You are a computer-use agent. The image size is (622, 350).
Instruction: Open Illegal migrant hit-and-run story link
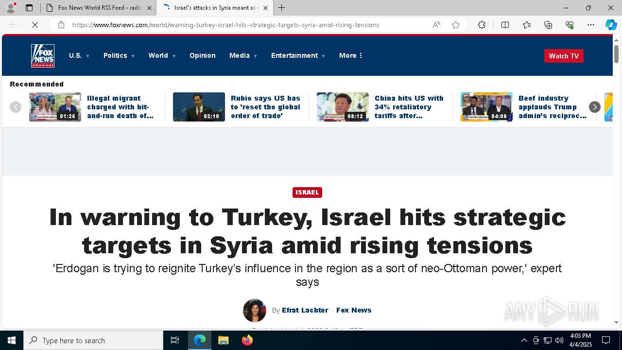point(120,107)
